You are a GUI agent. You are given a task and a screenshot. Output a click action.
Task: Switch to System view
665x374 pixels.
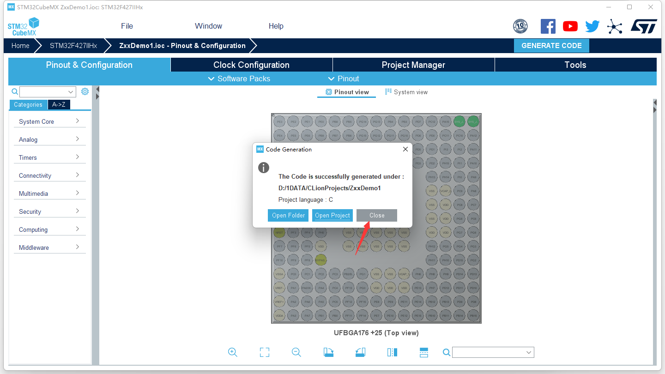point(406,92)
